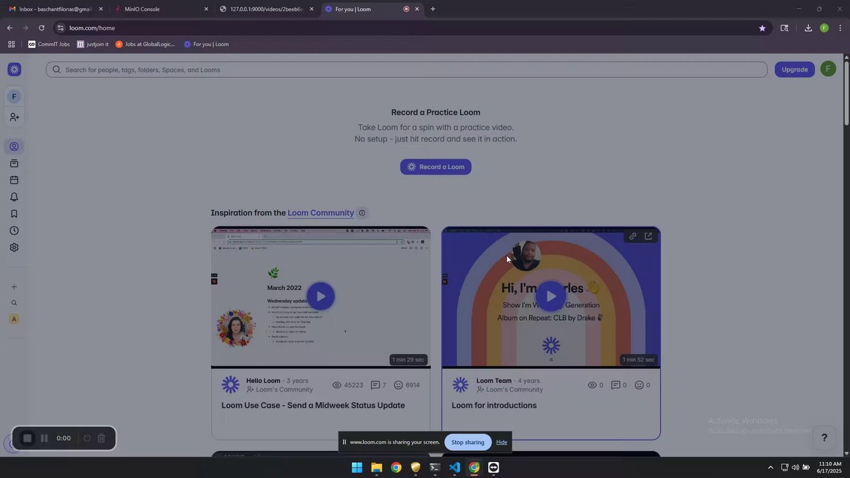Pause the Loom recording
850x478 pixels.
click(x=44, y=438)
